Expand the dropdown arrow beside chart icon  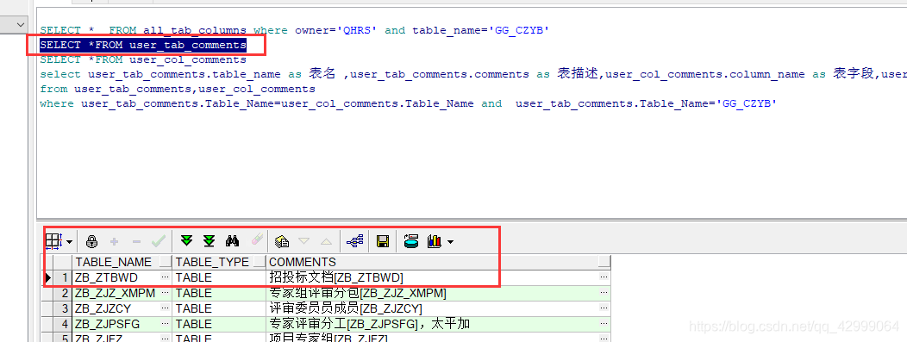pos(450,242)
